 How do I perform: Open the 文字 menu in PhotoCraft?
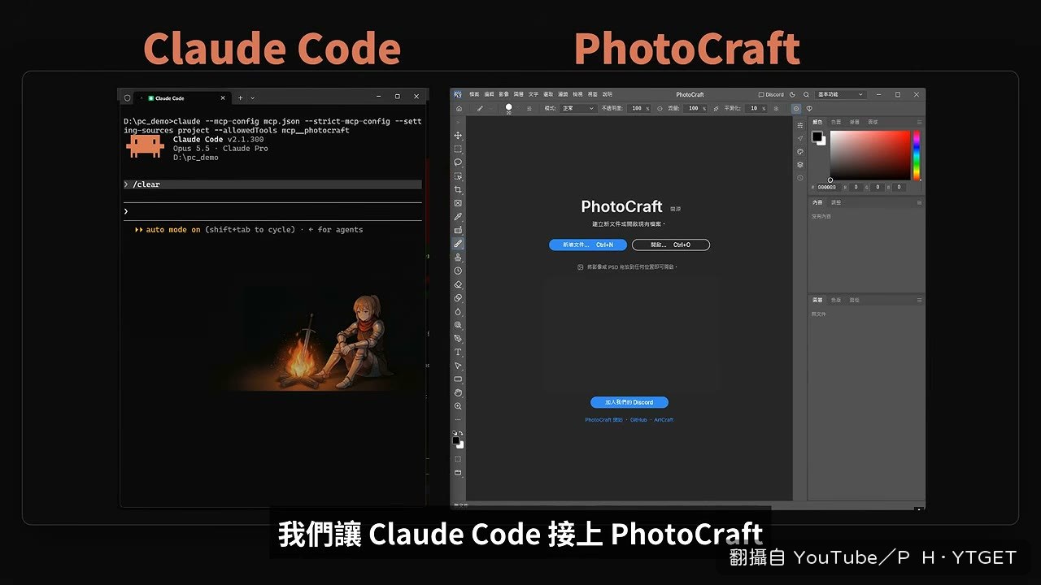tap(534, 94)
